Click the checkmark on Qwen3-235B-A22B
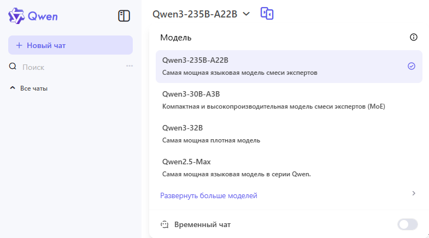Screen dimensions: 429x238 412,66
